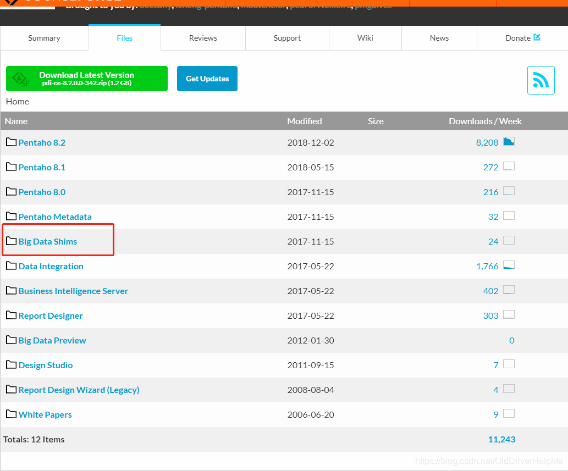Click the Totals: 12 Items text

click(34, 440)
